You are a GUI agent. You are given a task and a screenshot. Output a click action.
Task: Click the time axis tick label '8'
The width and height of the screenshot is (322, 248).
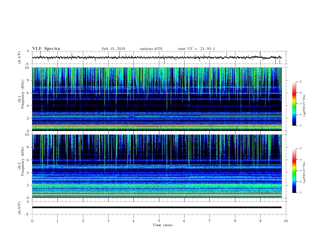click(x=235, y=221)
